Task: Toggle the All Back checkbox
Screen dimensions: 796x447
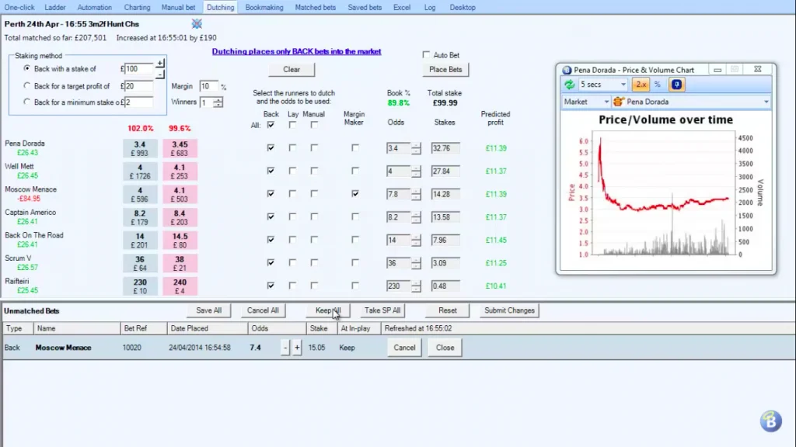Action: click(x=271, y=125)
